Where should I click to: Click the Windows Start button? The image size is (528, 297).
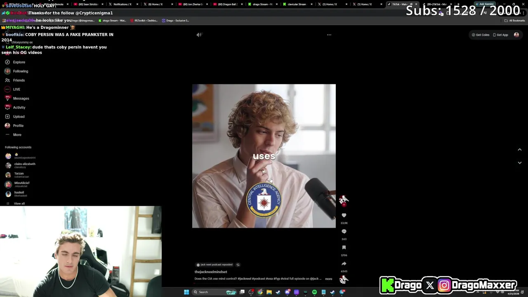click(186, 292)
